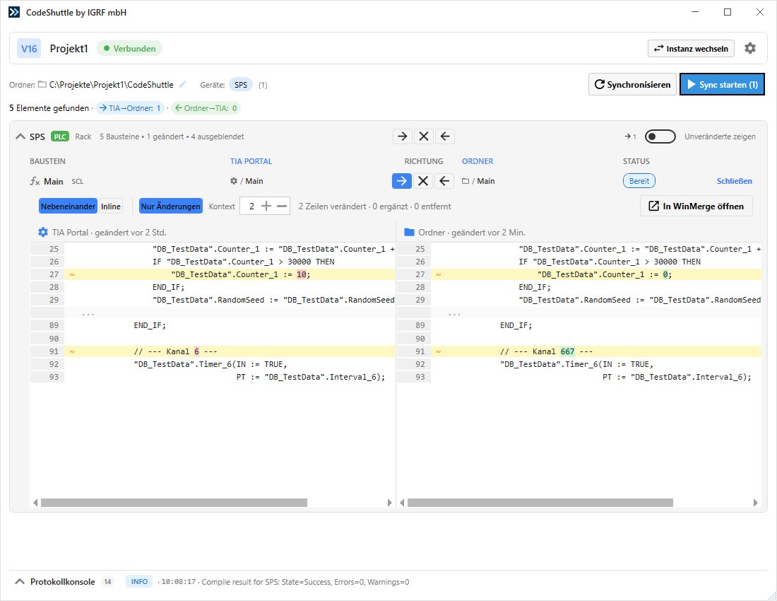Click the Ordner pane folder icon
The height and width of the screenshot is (601, 777).
click(409, 232)
